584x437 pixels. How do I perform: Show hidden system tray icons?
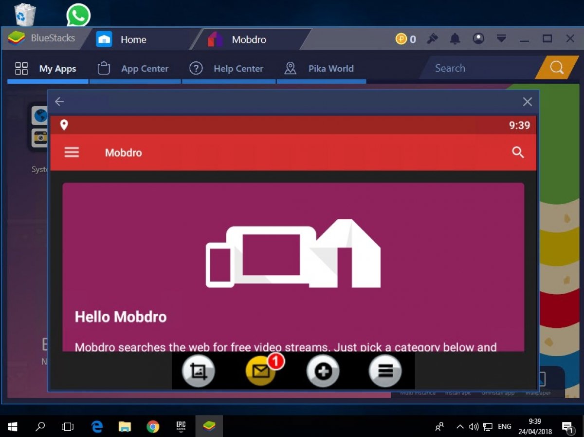point(459,427)
